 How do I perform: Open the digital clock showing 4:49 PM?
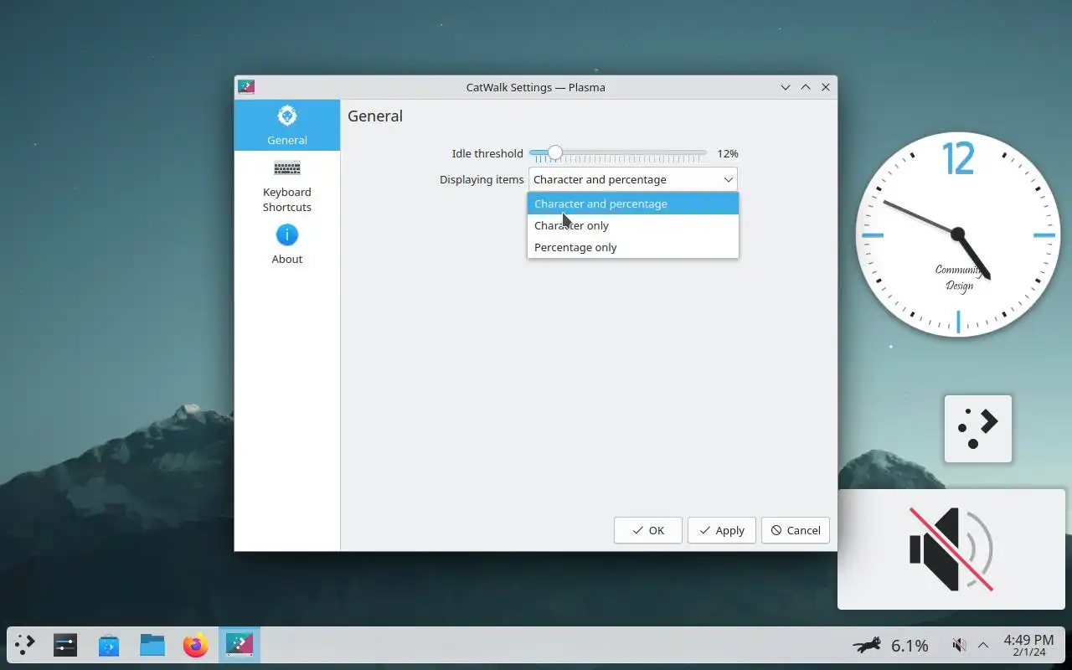coord(1028,646)
